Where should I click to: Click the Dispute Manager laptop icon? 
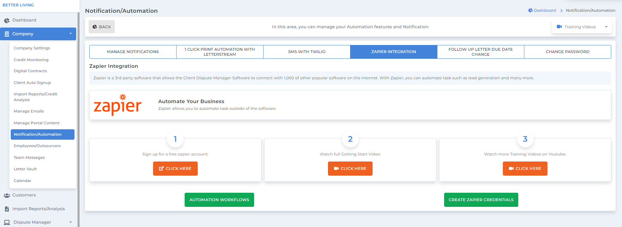tap(7, 222)
